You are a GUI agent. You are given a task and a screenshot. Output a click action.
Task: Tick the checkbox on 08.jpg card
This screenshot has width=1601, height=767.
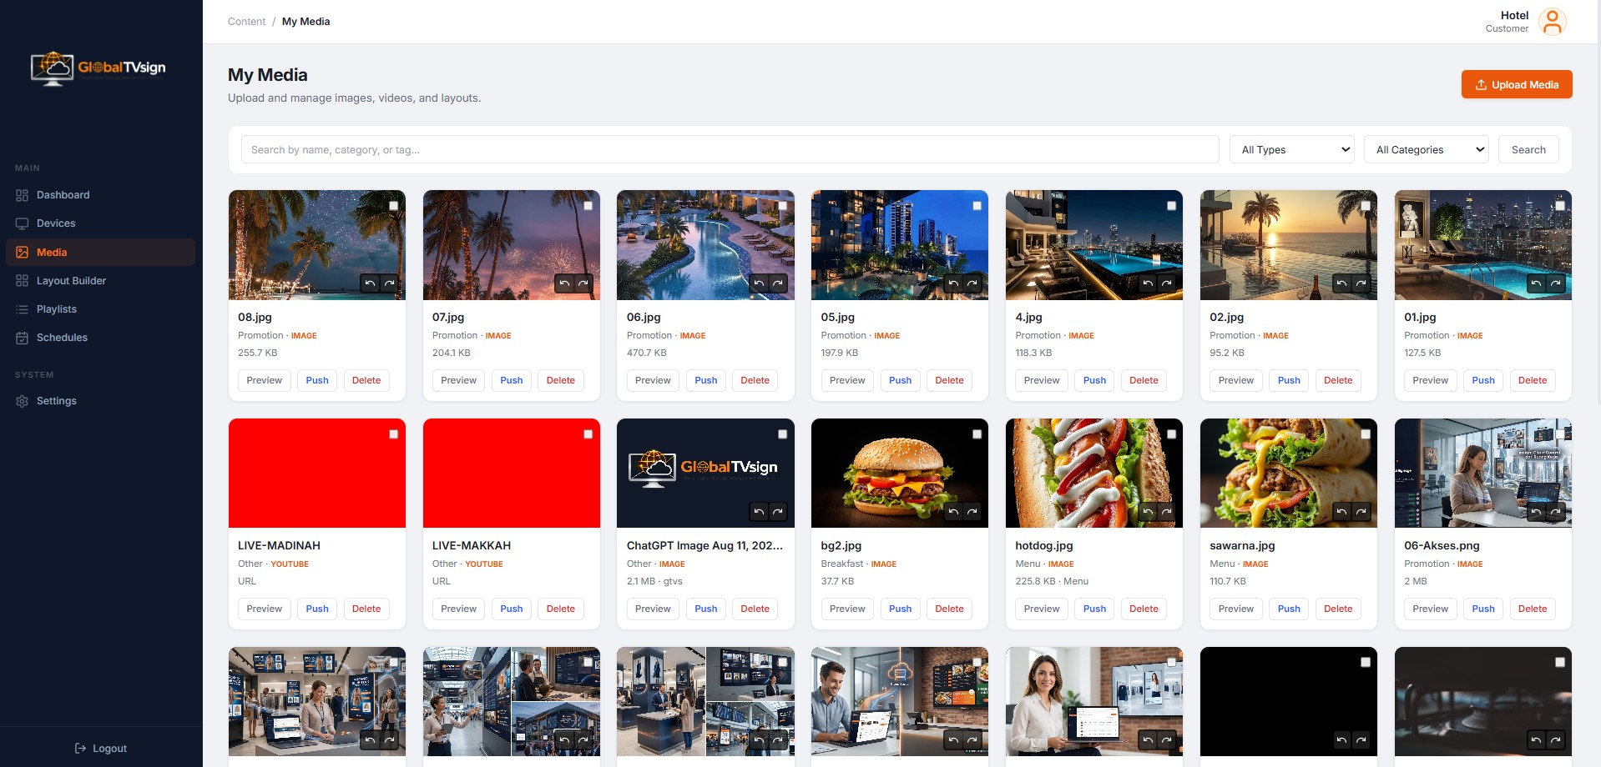tap(394, 206)
